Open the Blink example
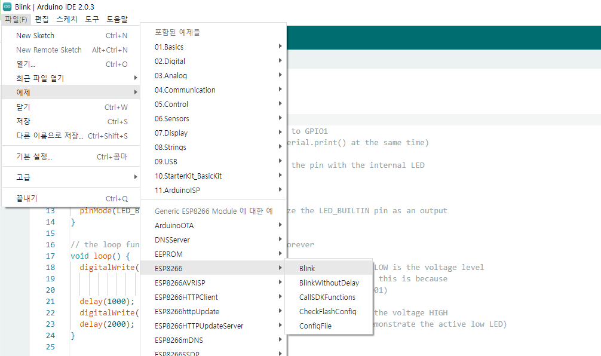This screenshot has height=356, width=601. pos(329,268)
